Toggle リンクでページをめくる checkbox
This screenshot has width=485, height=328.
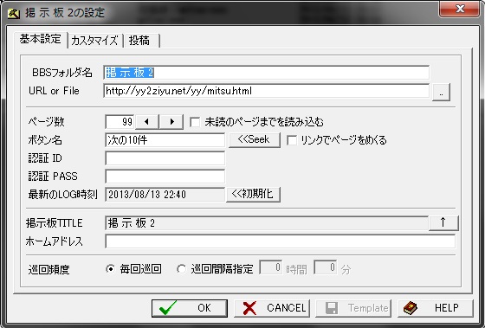tap(292, 140)
